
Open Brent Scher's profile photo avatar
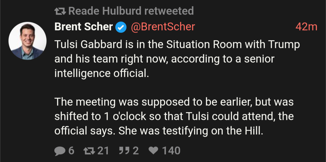pos(27,41)
